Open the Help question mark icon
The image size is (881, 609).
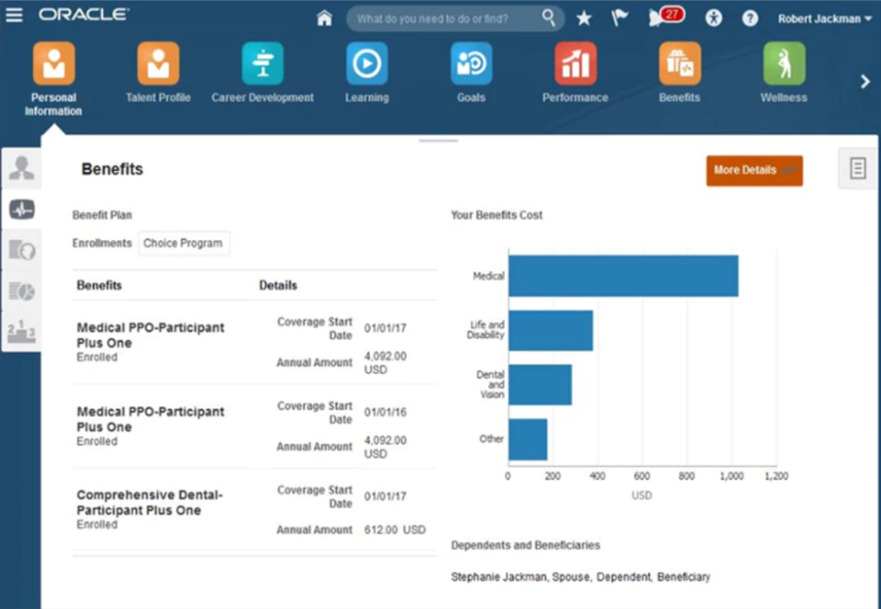click(x=750, y=18)
